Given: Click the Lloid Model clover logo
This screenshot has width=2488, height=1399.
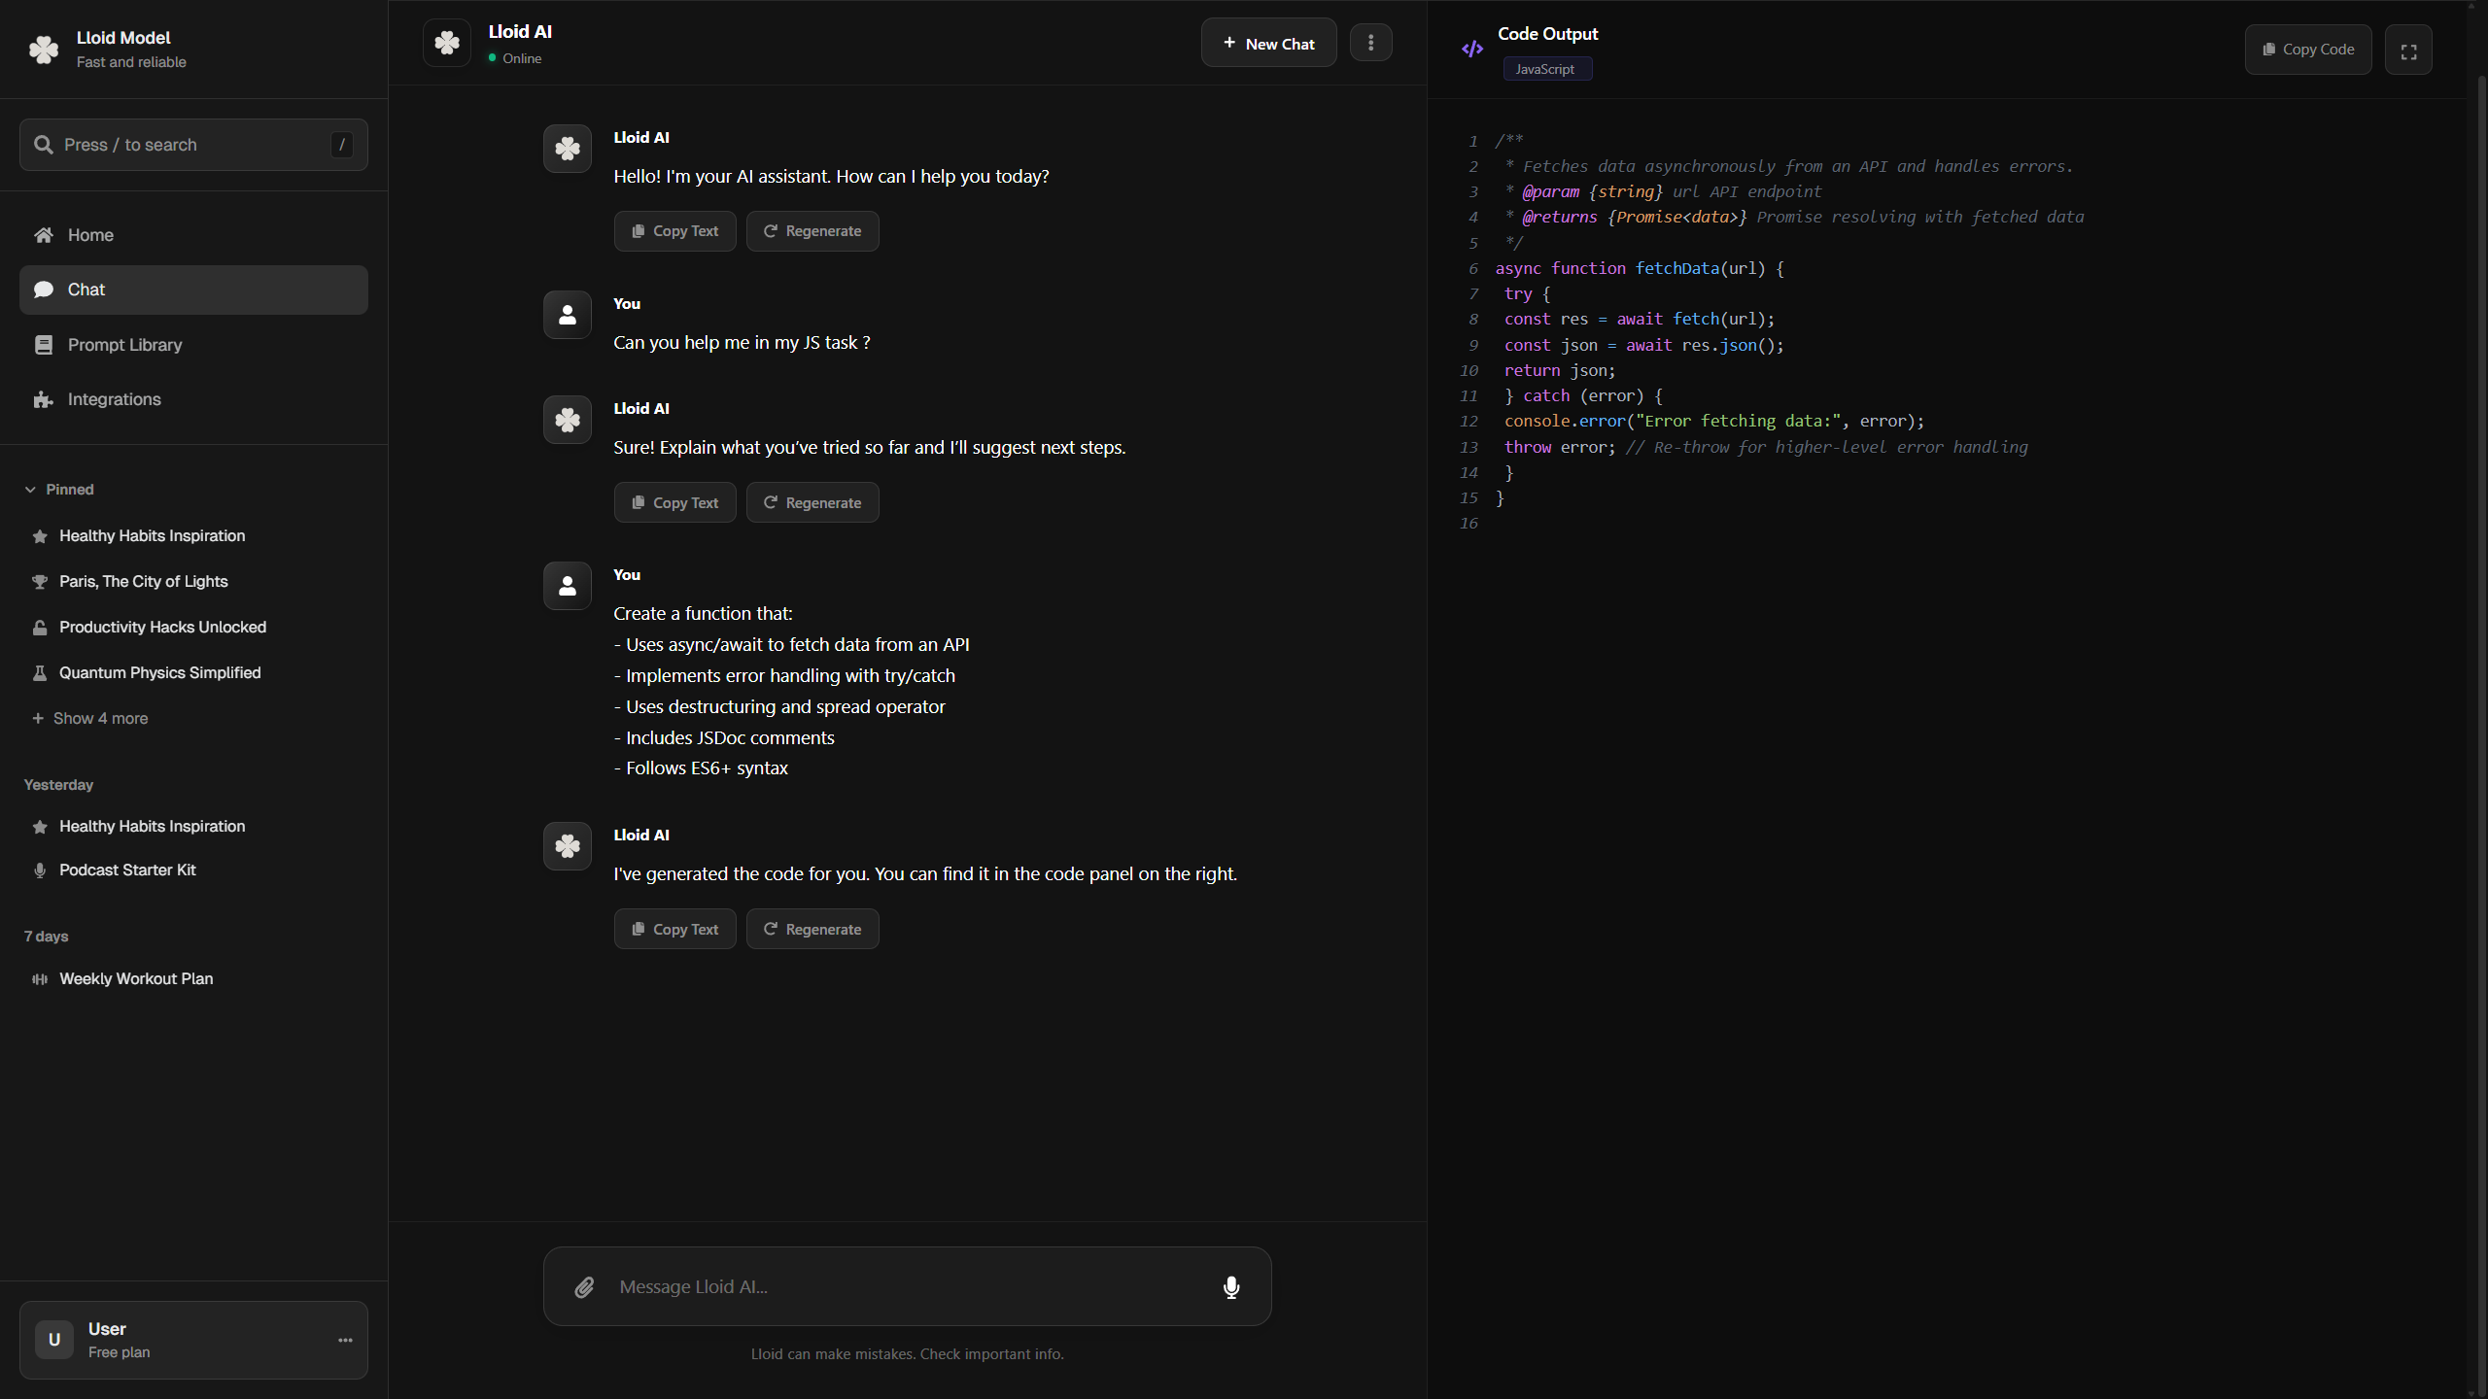Looking at the screenshot, I should pos(44,50).
